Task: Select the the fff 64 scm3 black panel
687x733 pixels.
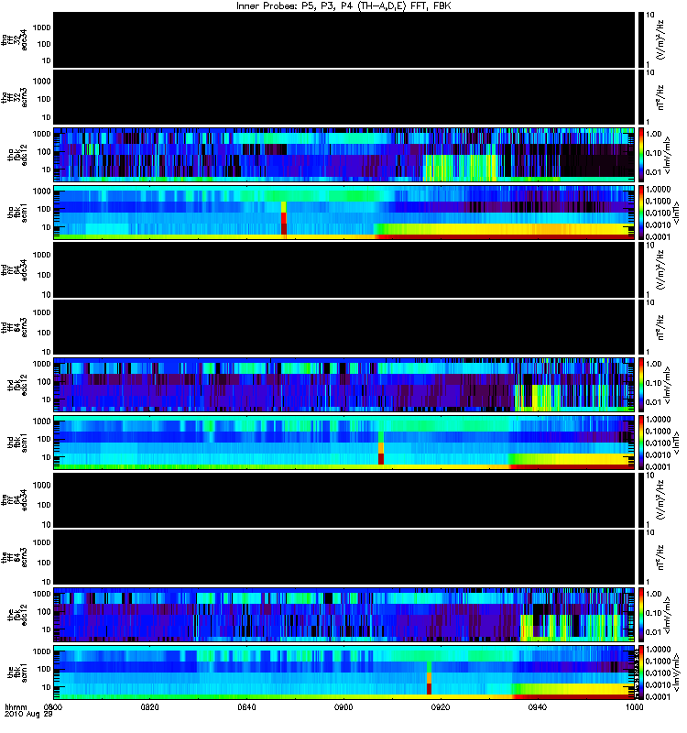Action: (x=344, y=557)
